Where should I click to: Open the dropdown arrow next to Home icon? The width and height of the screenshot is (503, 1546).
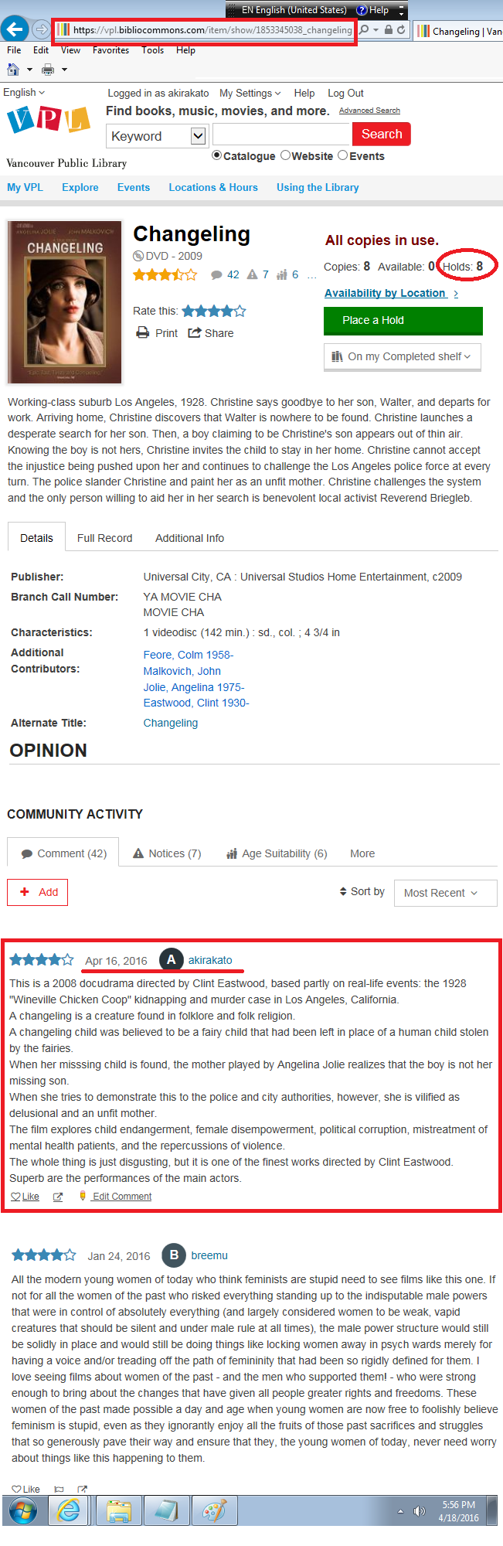29,70
